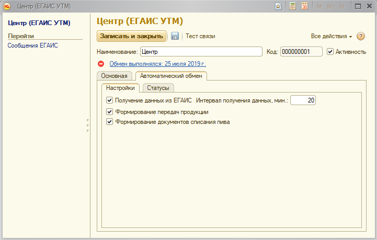Click the data retrieval interval field showing 20

pyautogui.click(x=303, y=100)
